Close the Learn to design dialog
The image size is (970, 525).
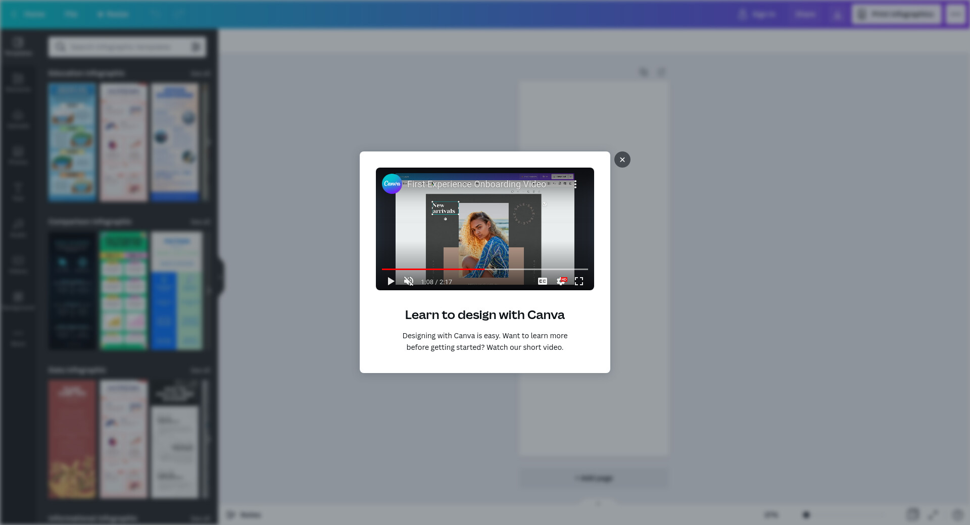tap(622, 160)
